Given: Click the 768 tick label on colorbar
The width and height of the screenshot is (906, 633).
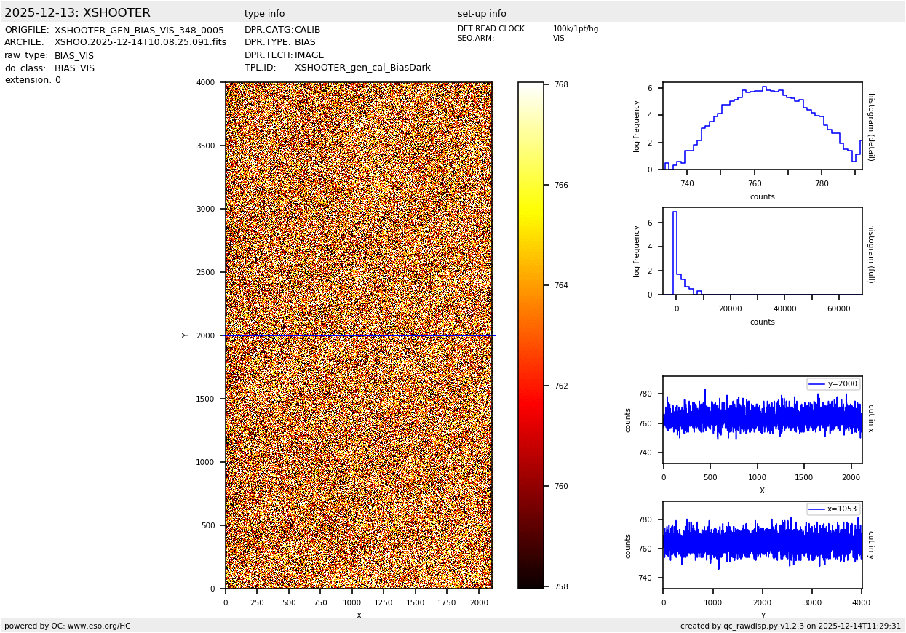Looking at the screenshot, I should [x=560, y=84].
